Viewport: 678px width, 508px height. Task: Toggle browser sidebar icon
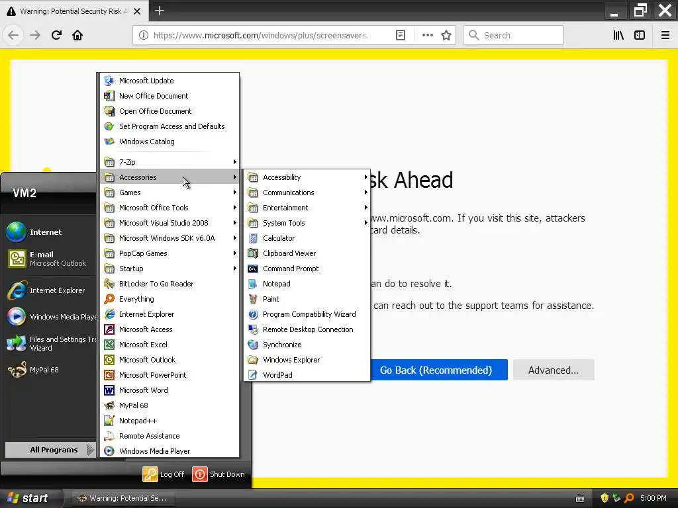[x=640, y=35]
